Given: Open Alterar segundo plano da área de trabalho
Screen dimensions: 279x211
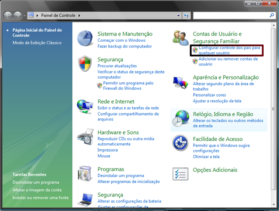Looking at the screenshot, I should [223, 86].
